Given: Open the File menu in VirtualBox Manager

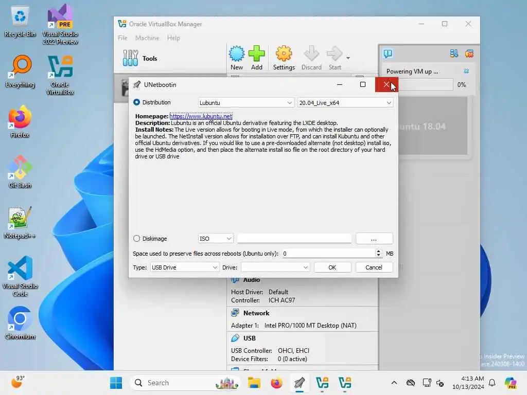Looking at the screenshot, I should point(122,38).
